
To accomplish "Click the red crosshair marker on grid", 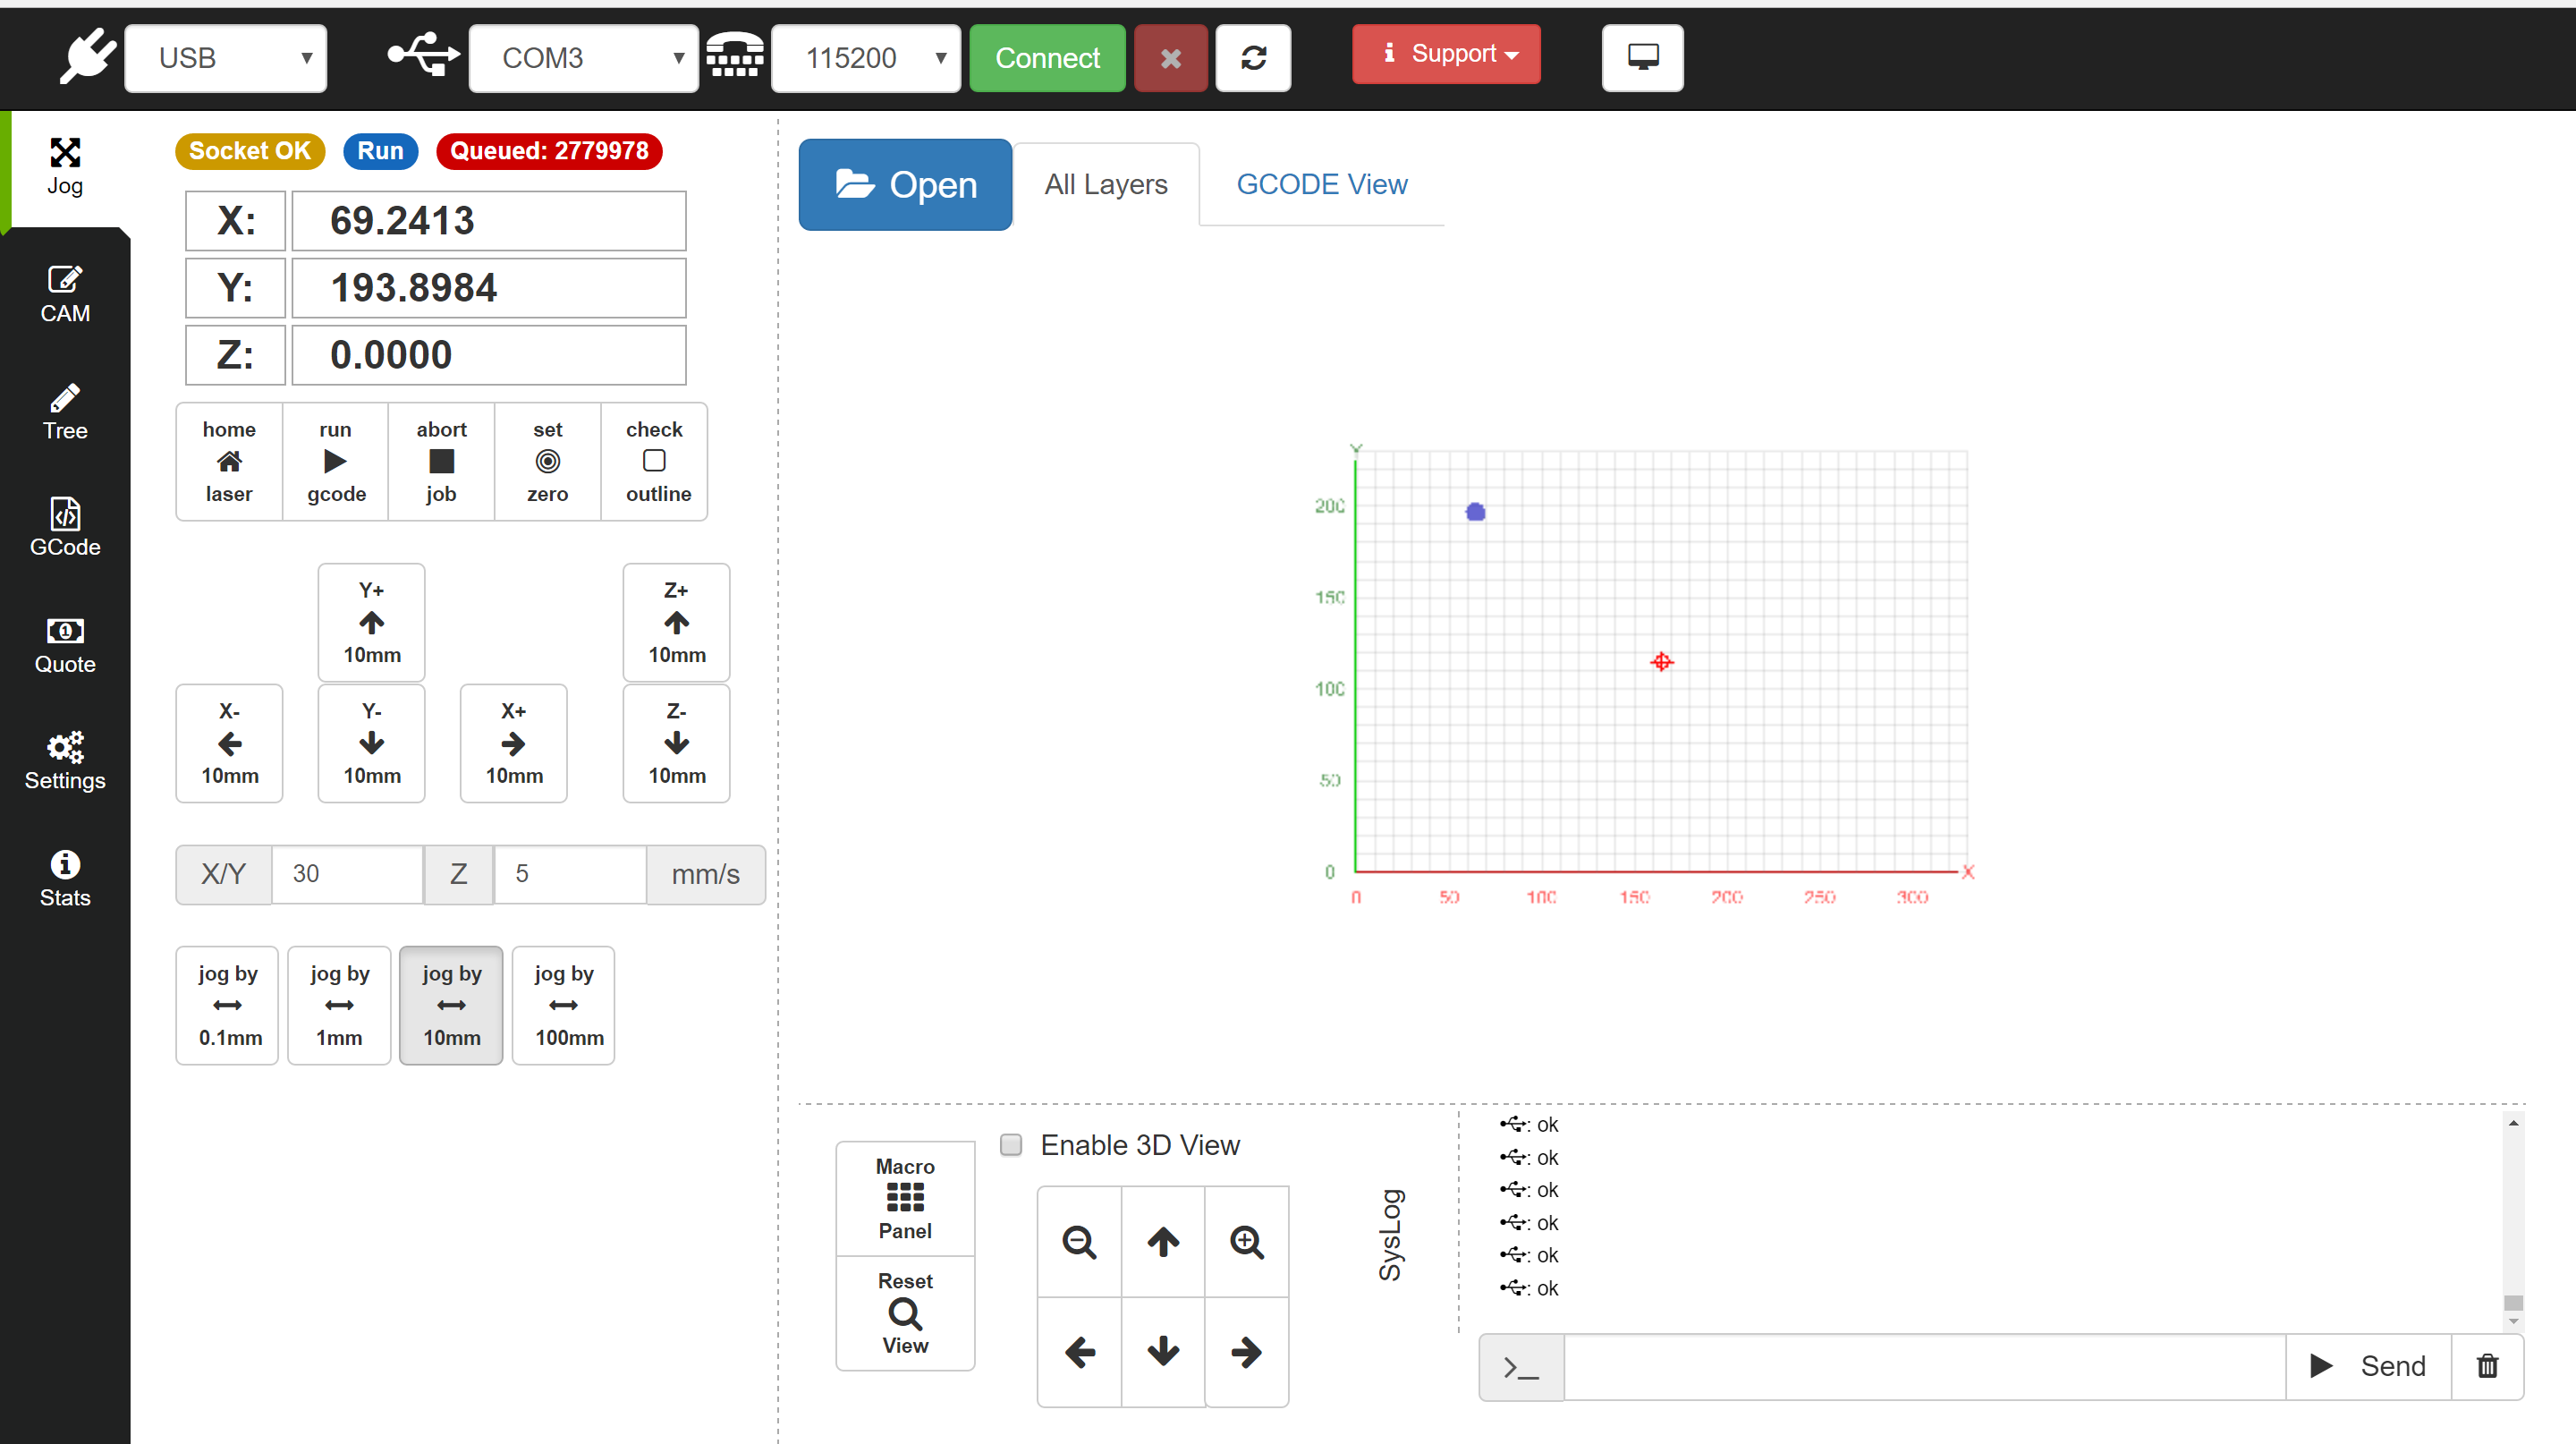I will tap(1662, 662).
